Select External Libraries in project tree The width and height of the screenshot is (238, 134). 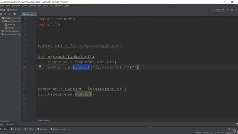(x=10, y=31)
